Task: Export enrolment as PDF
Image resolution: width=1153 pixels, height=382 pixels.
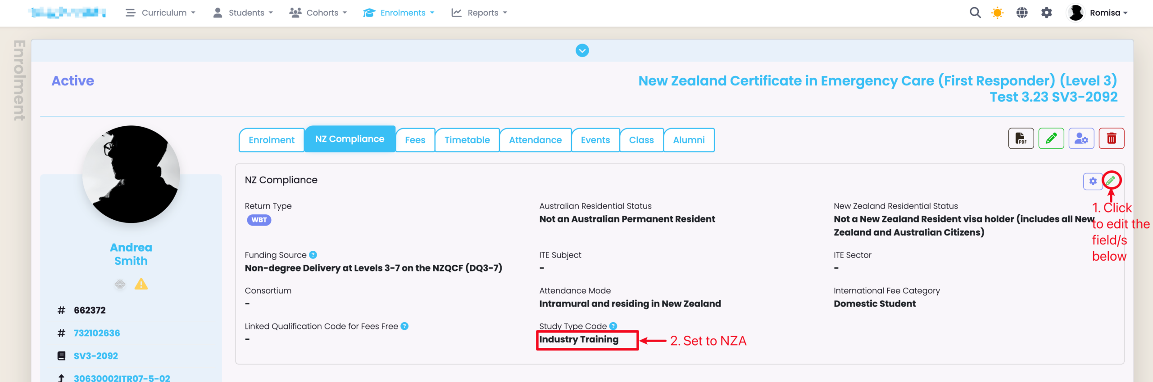Action: tap(1021, 138)
